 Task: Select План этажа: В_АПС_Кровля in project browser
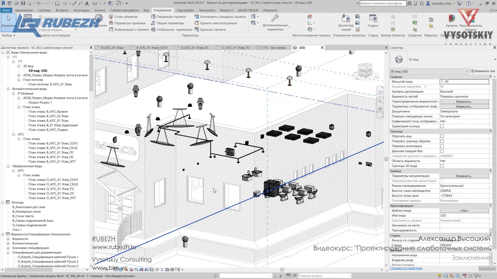coord(48,112)
